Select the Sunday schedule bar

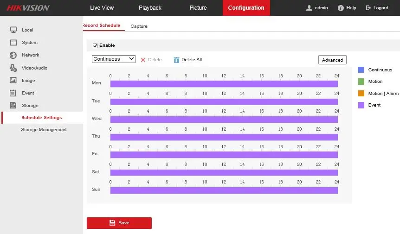(x=224, y=190)
